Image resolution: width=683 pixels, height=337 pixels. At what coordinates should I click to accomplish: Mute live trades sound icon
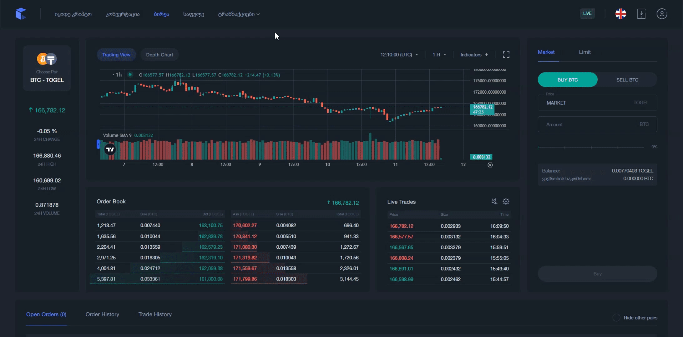(x=494, y=202)
